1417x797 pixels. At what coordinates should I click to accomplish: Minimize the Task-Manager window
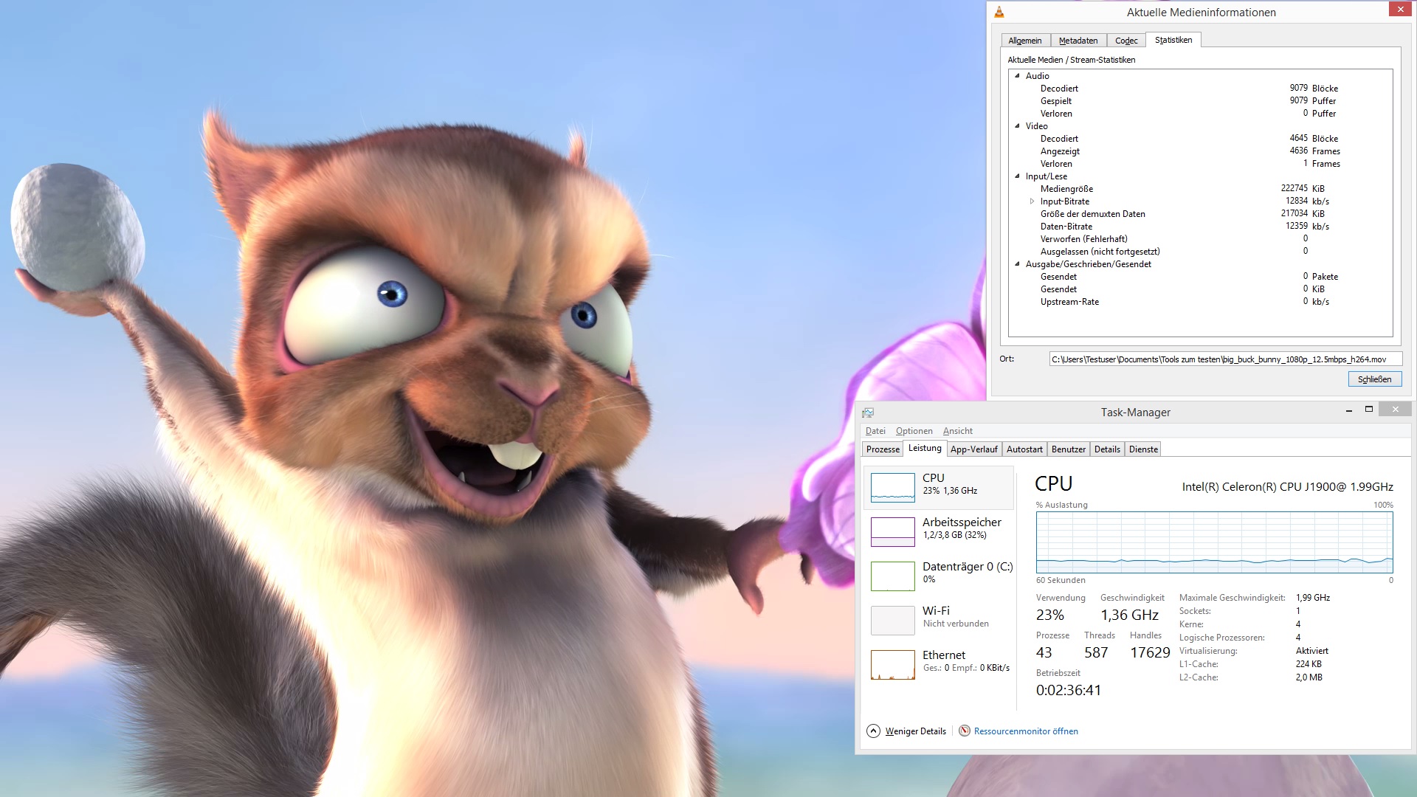pyautogui.click(x=1348, y=410)
